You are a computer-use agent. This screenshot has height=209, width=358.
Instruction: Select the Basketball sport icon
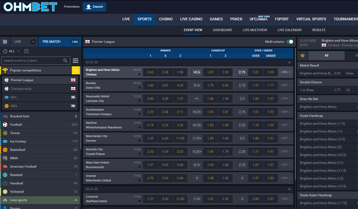[5, 150]
